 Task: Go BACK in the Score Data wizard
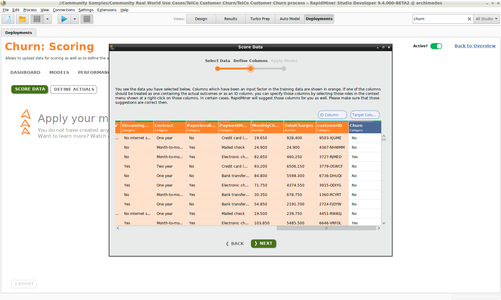pos(235,244)
